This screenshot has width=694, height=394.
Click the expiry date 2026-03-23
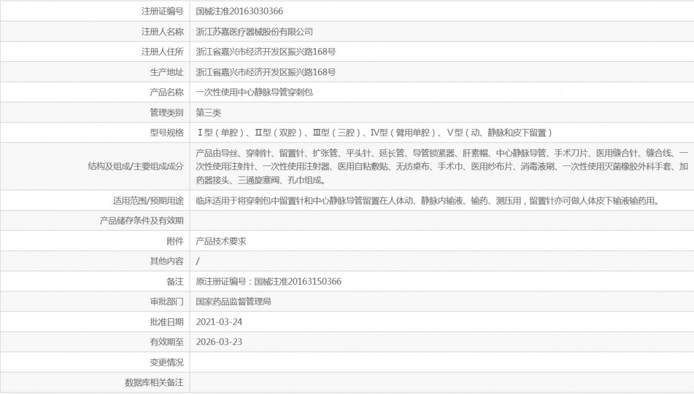(x=219, y=343)
